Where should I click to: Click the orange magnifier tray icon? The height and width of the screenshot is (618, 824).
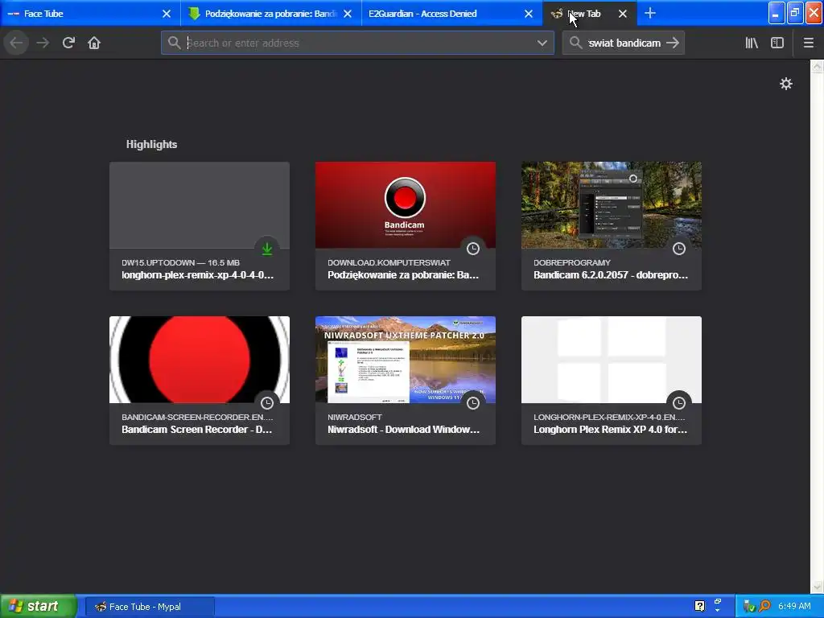(x=764, y=606)
